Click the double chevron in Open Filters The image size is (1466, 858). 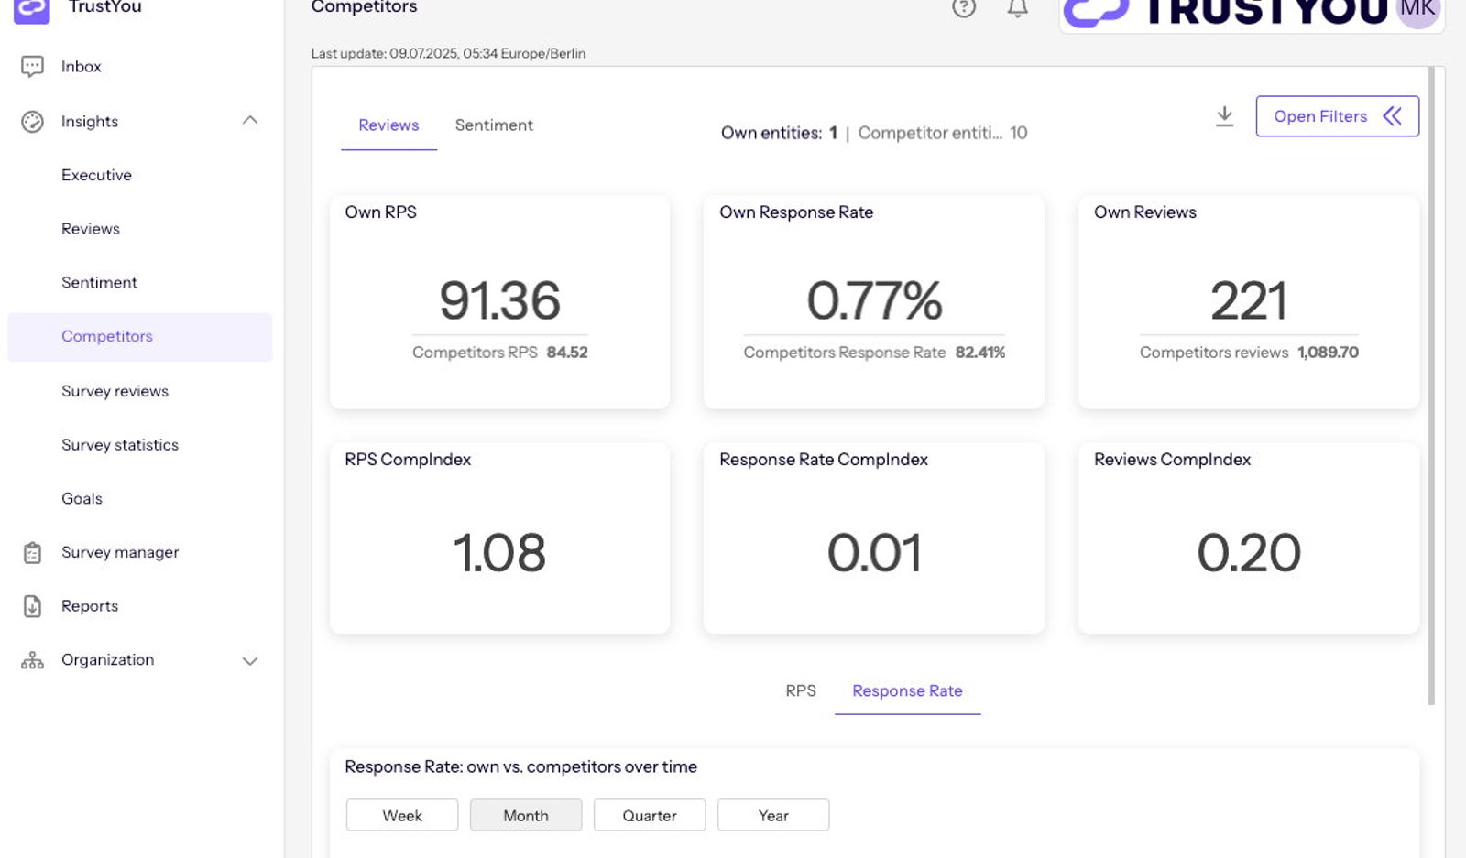point(1392,116)
